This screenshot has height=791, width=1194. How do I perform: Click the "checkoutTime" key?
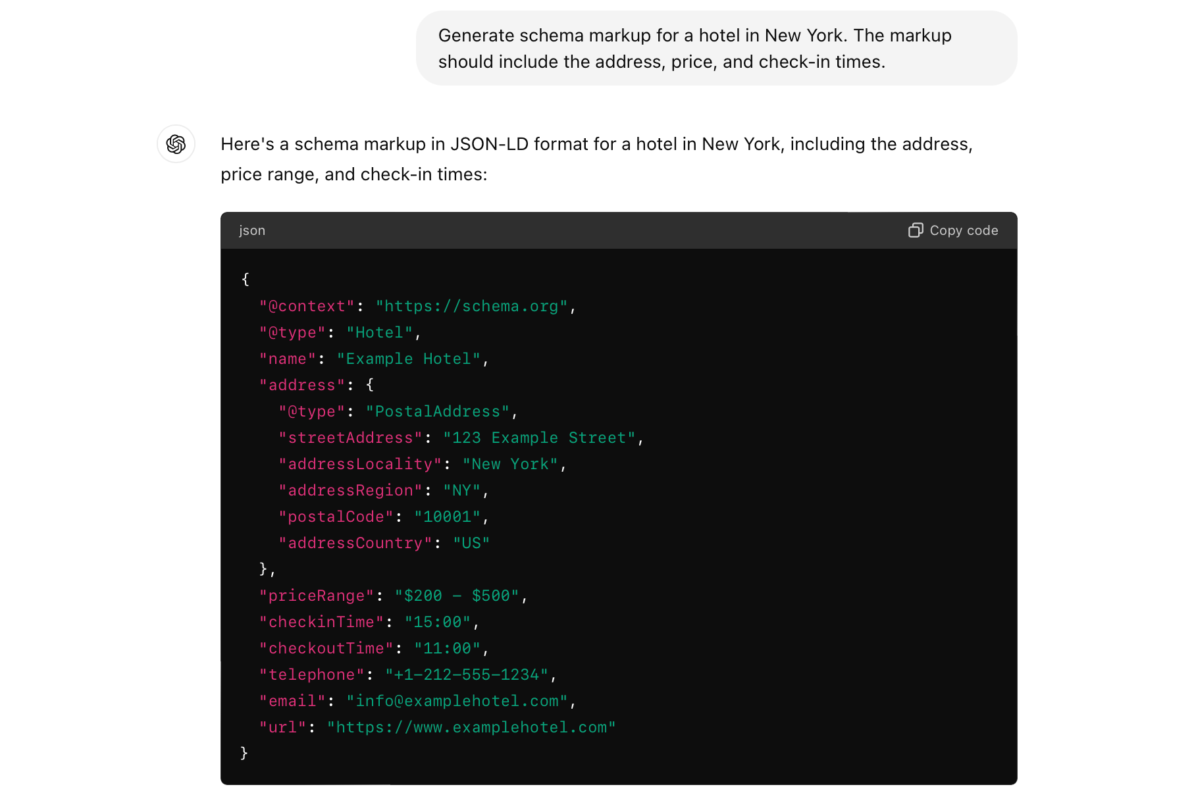pyautogui.click(x=326, y=649)
